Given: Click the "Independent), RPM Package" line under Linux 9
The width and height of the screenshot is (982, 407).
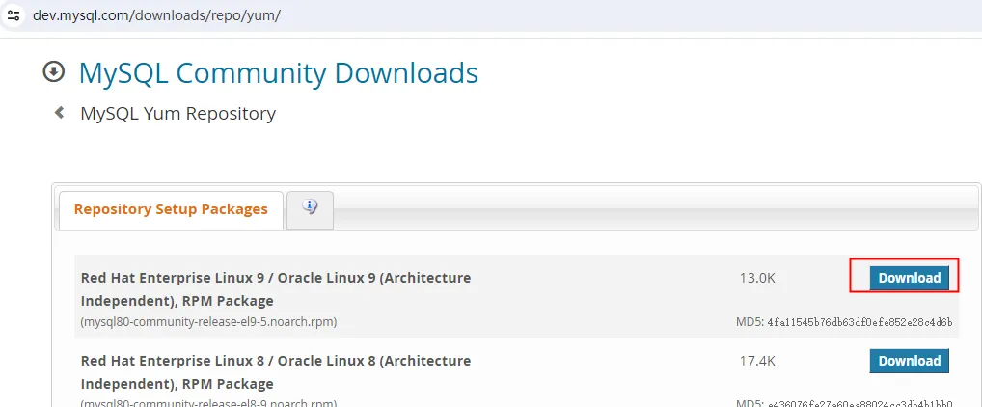Looking at the screenshot, I should 177,301.
